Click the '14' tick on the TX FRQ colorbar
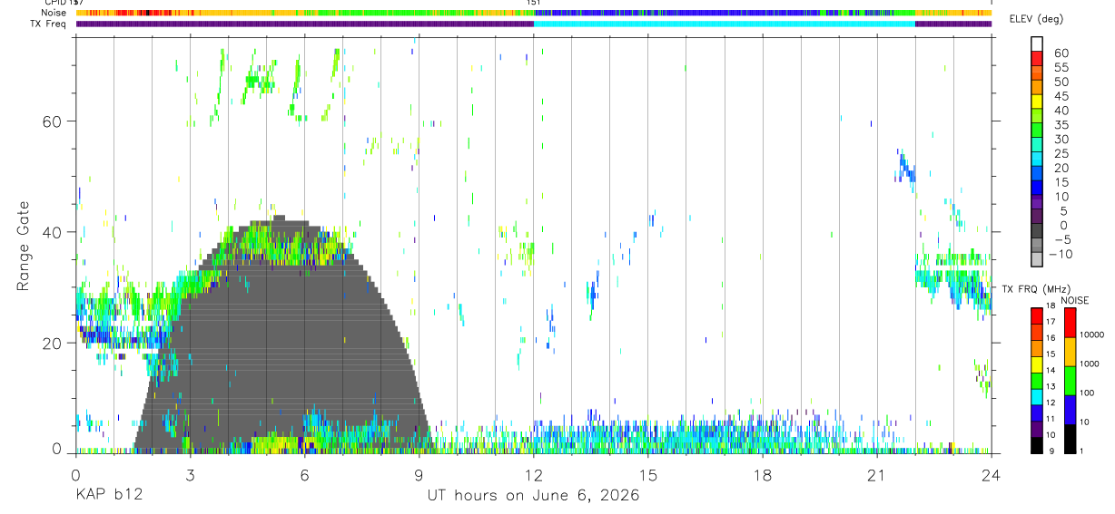 point(1051,370)
